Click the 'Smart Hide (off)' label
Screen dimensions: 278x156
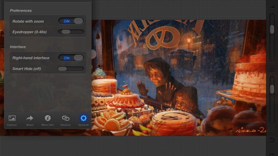[x=27, y=69]
